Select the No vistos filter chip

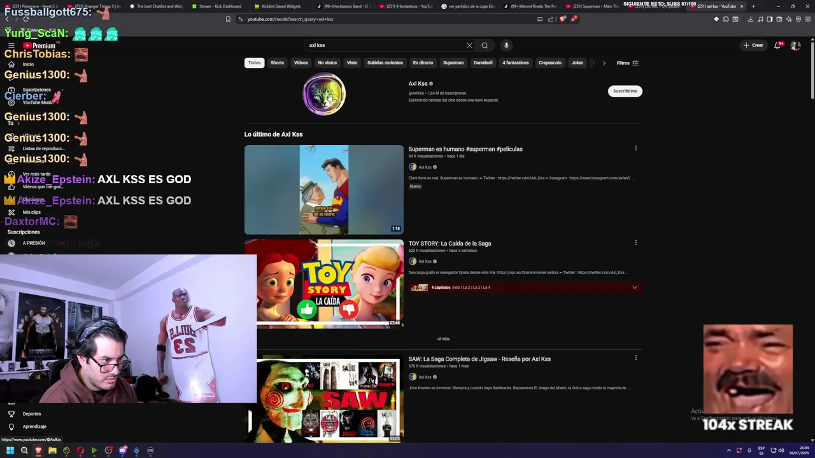327,63
